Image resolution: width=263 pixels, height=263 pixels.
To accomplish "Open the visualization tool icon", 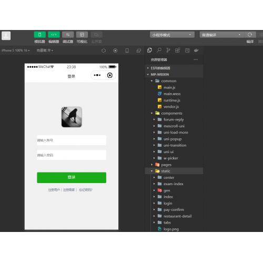I will coord(82,35).
